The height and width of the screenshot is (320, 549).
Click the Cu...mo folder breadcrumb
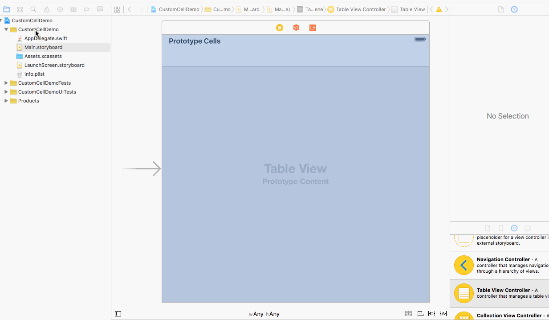(218, 9)
